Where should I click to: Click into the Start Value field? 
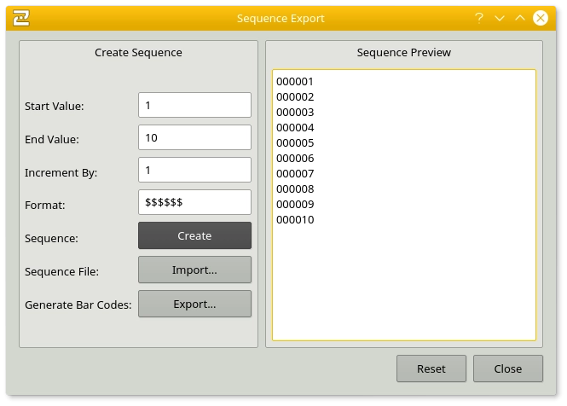click(x=194, y=105)
